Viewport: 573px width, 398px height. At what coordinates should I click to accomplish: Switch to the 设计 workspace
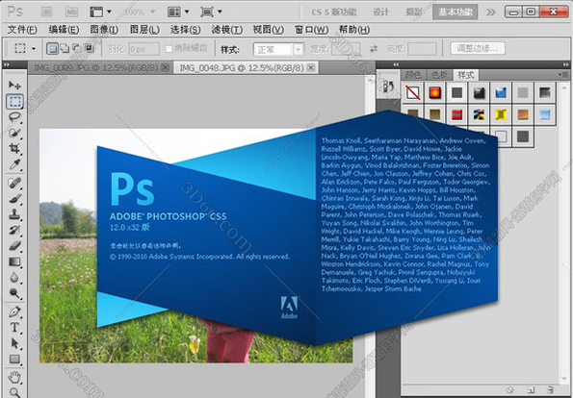tap(380, 12)
